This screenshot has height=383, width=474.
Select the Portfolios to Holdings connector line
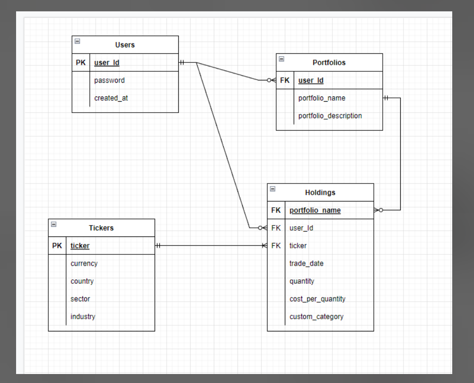pos(401,154)
